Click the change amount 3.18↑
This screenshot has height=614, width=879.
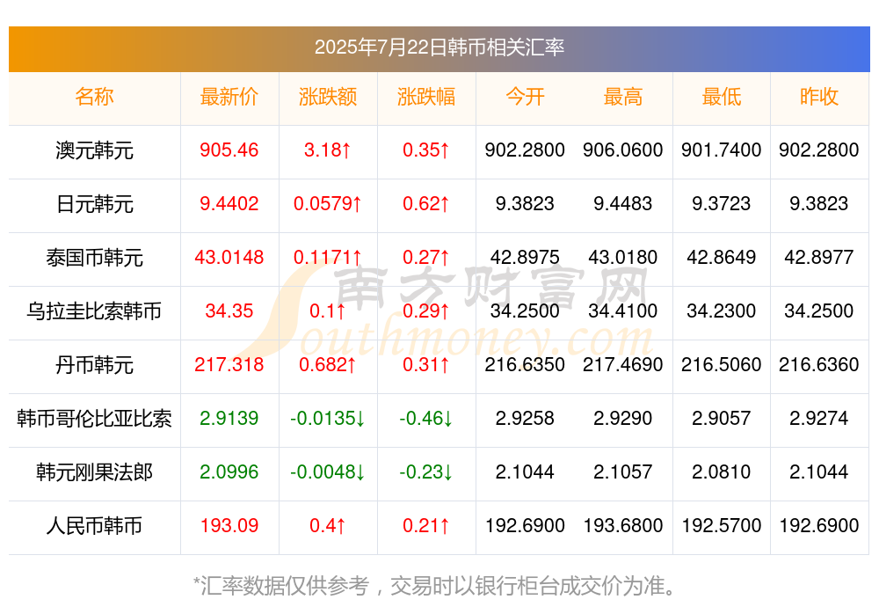click(327, 150)
